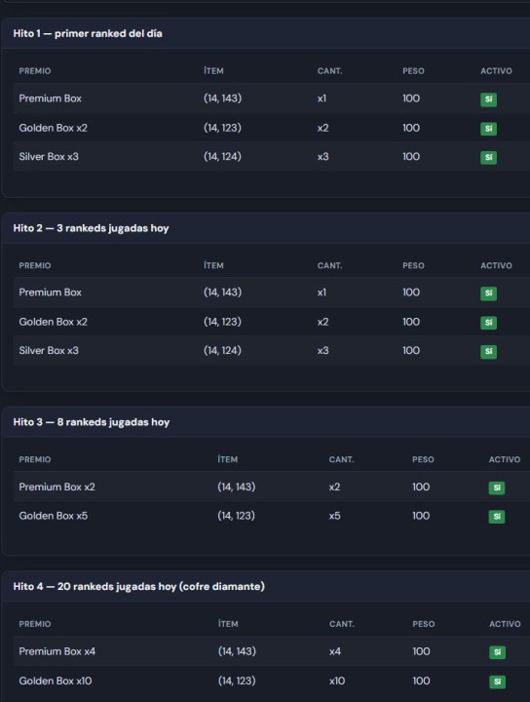
Task: Toggle Sí badge for Golden Box x5 in Hito 3
Action: point(497,517)
